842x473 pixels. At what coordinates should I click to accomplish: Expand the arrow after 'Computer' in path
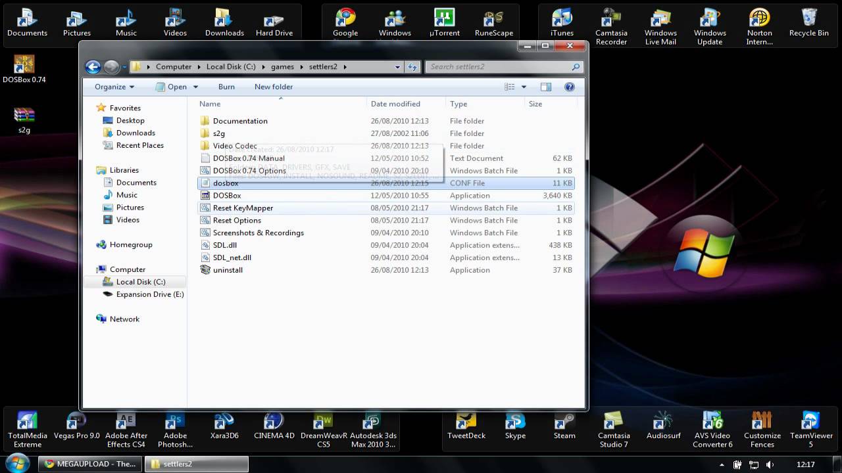(x=199, y=66)
